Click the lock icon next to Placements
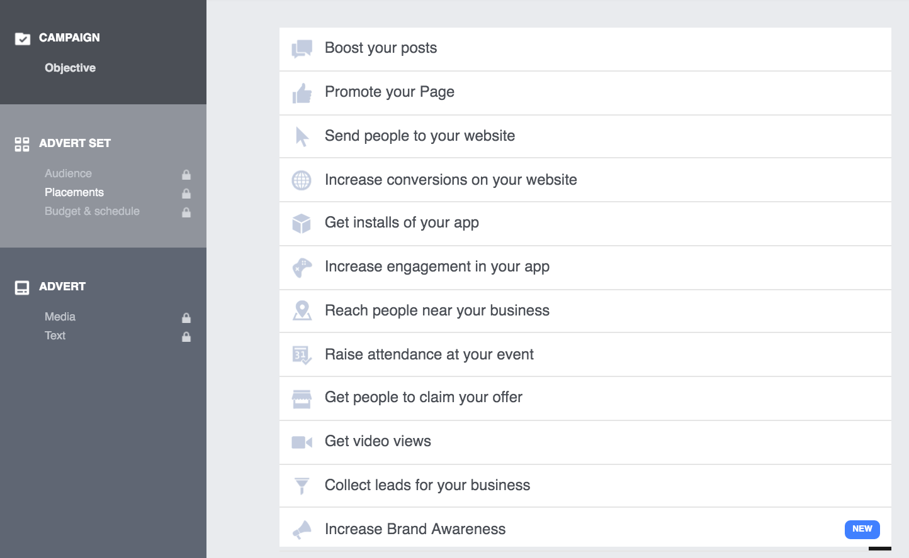 pos(186,193)
